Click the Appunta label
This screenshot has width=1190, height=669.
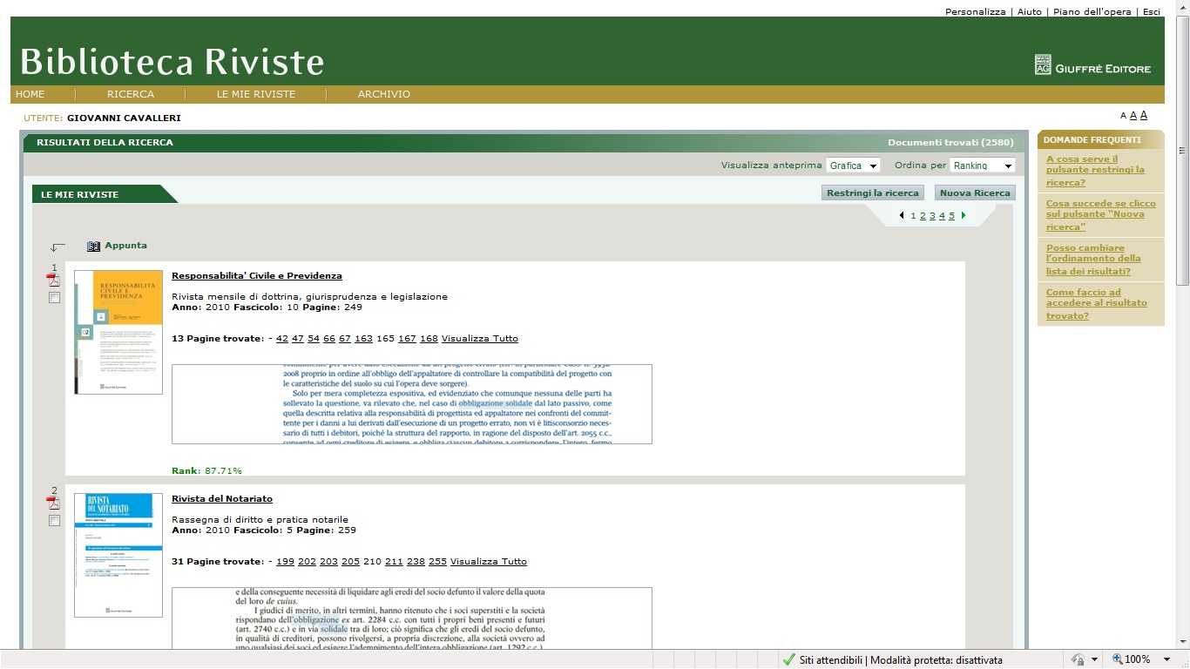tap(125, 246)
